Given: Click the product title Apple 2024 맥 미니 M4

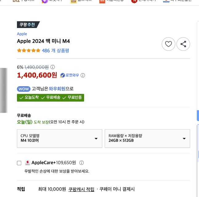Looking at the screenshot, I should (43, 41).
